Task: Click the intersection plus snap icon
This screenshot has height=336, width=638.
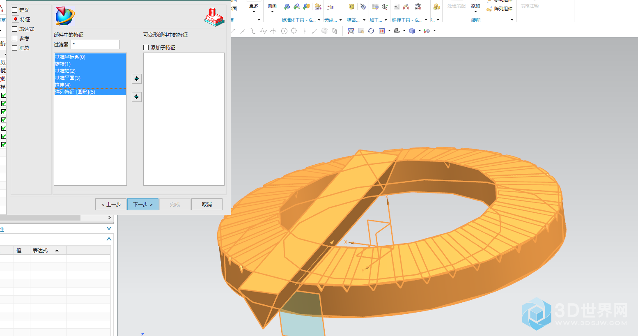Action: (305, 31)
